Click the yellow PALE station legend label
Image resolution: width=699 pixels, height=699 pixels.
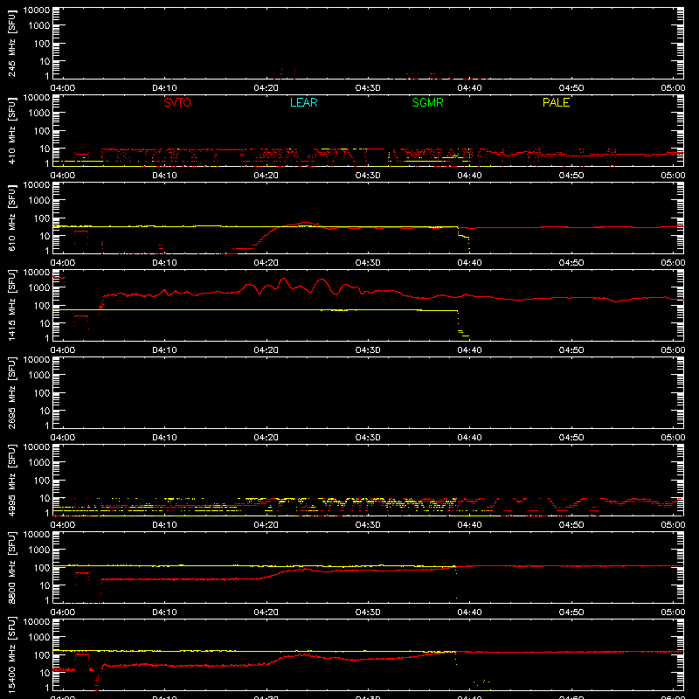[x=556, y=102]
